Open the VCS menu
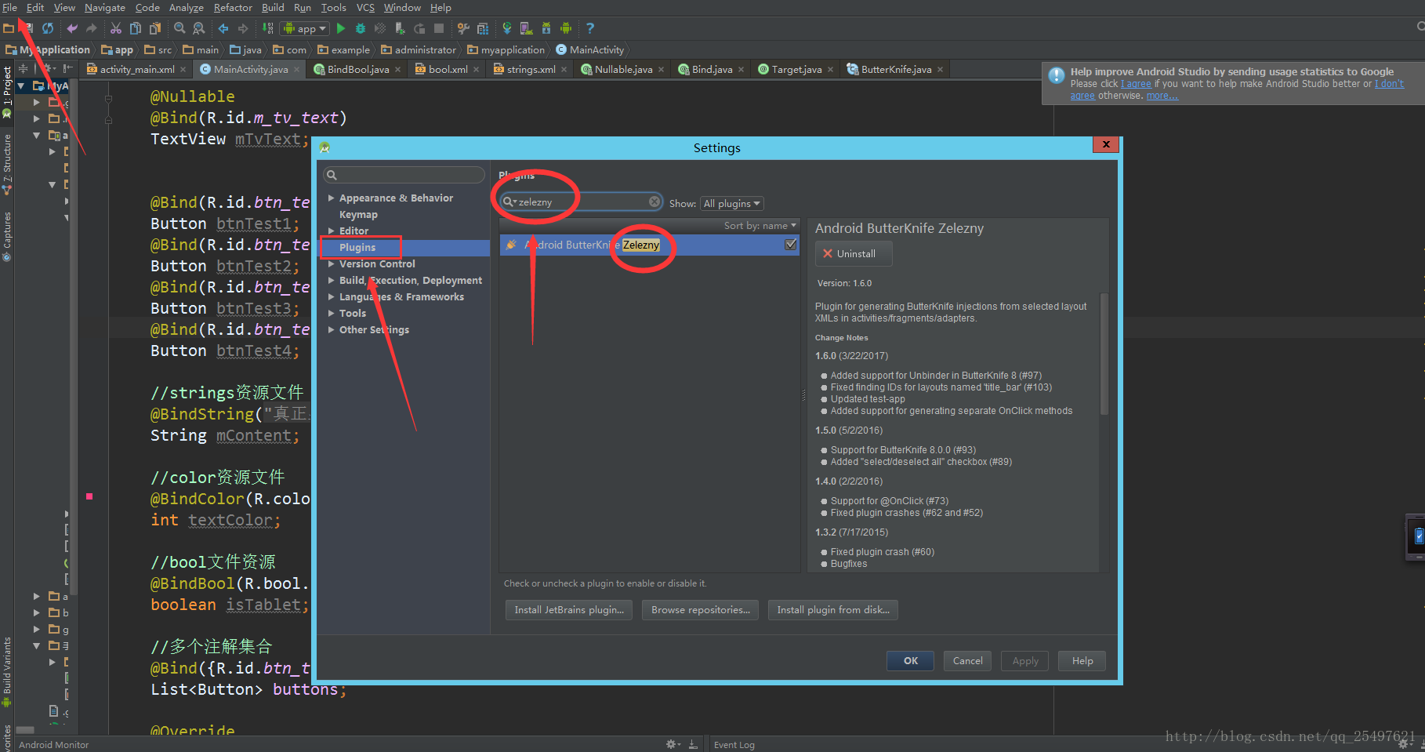This screenshot has width=1425, height=752. pos(365,7)
